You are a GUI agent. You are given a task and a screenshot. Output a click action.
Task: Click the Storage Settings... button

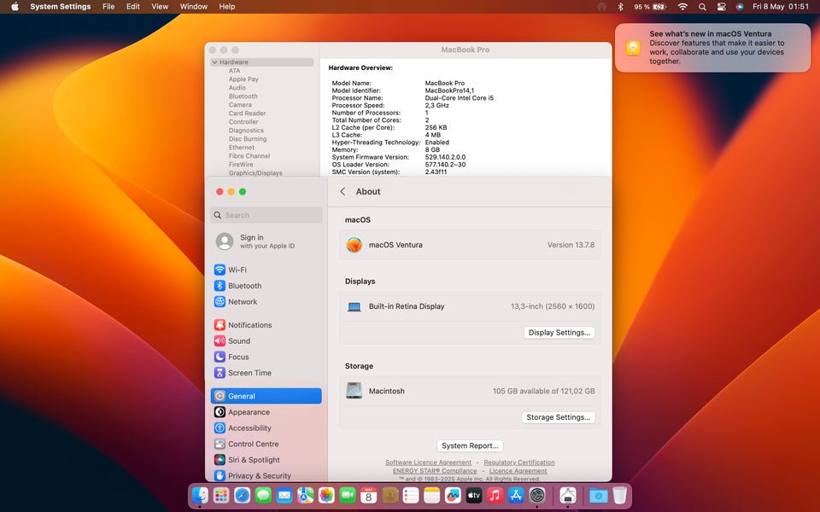pyautogui.click(x=558, y=417)
